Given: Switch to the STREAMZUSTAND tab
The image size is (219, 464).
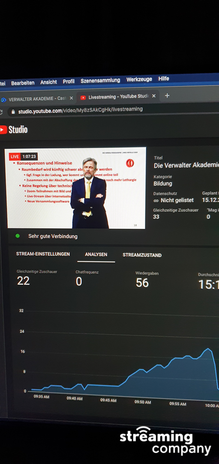Looking at the screenshot, I should point(142,255).
